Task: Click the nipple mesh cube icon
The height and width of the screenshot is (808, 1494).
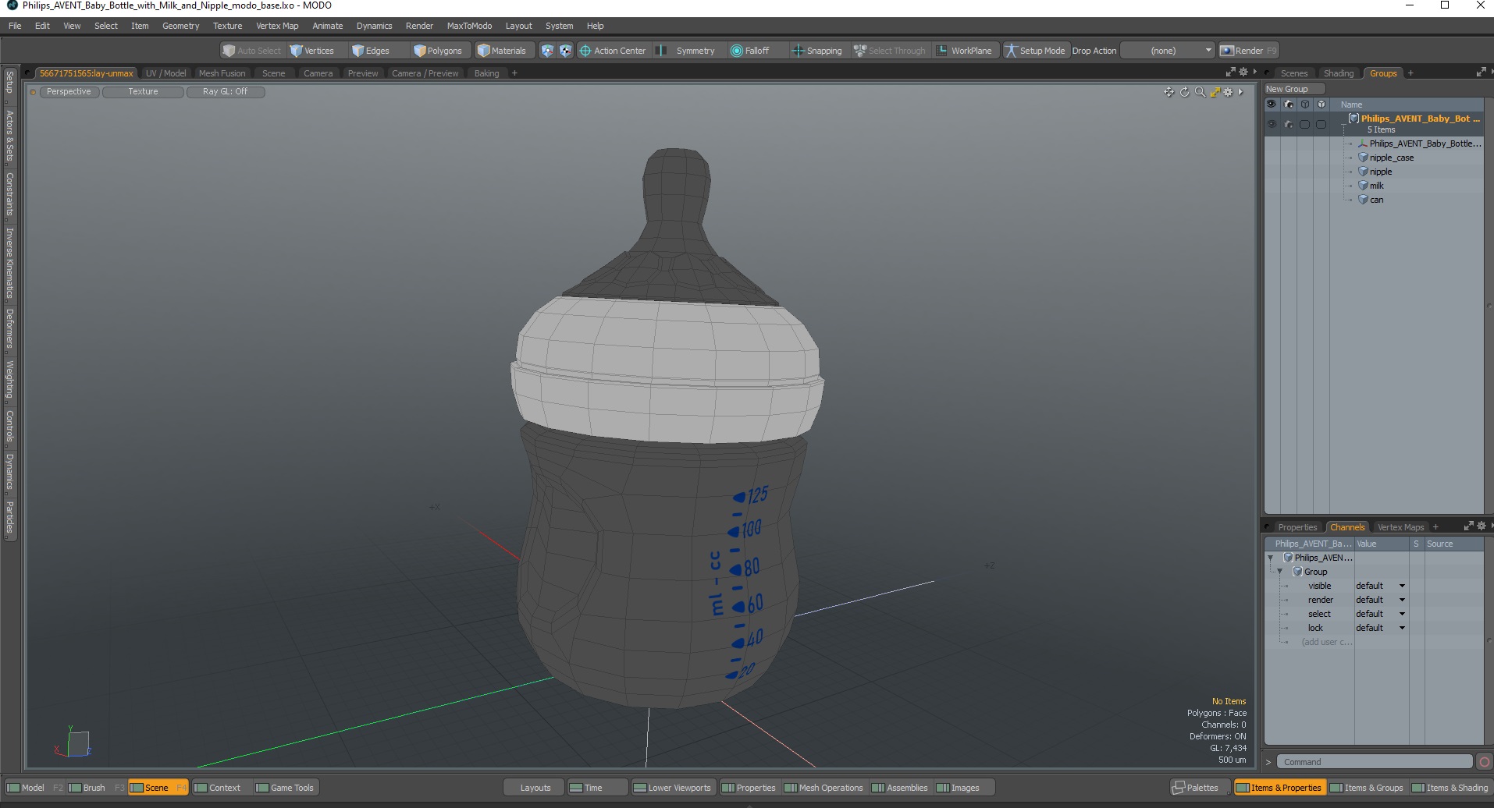Action: (x=1363, y=172)
